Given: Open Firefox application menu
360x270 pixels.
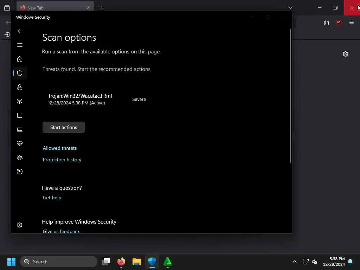Looking at the screenshot, I should [351, 22].
